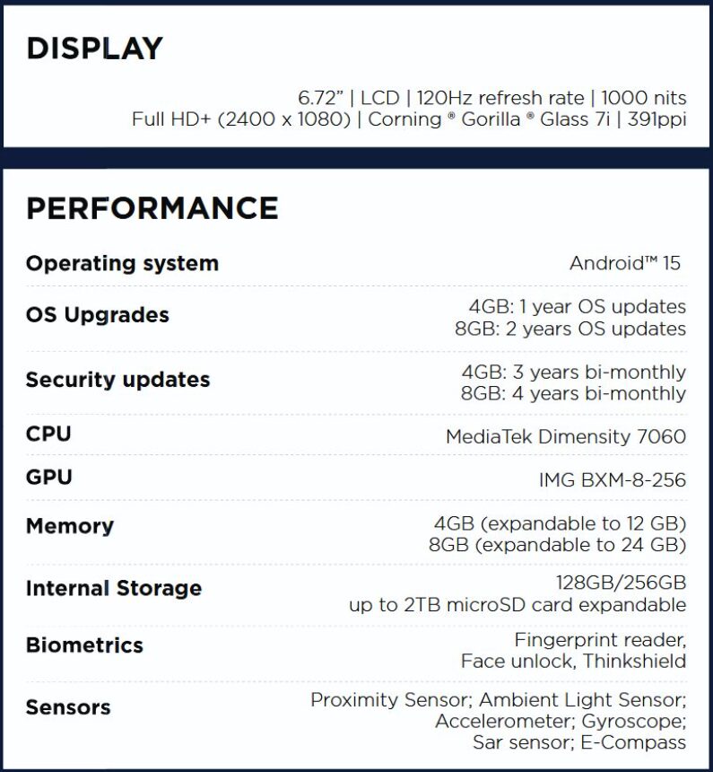Click Face unlock, Thinkshield text
Viewport: 713px width, 772px height.
[574, 662]
